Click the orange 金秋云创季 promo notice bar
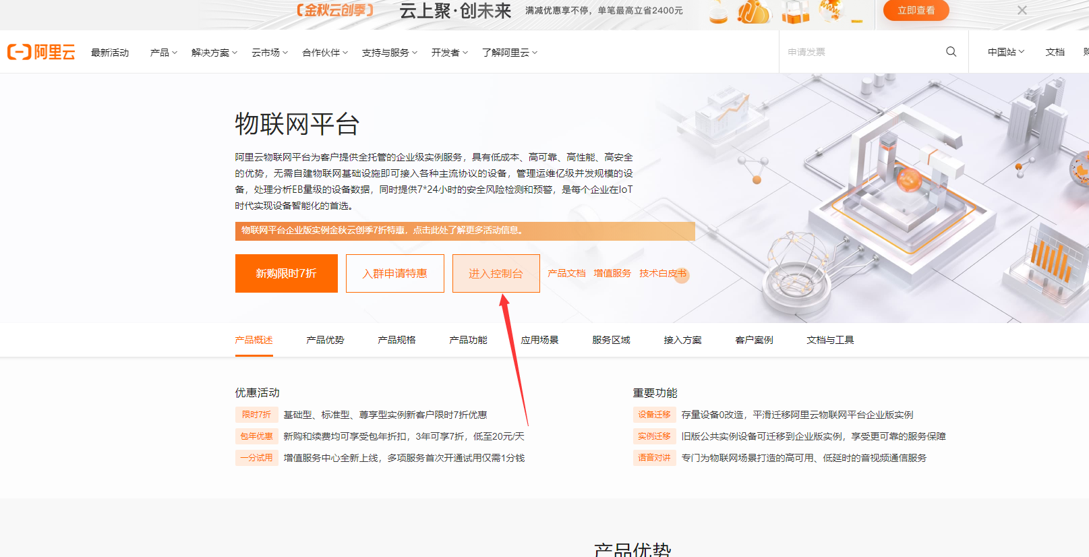1089x557 pixels. [465, 231]
